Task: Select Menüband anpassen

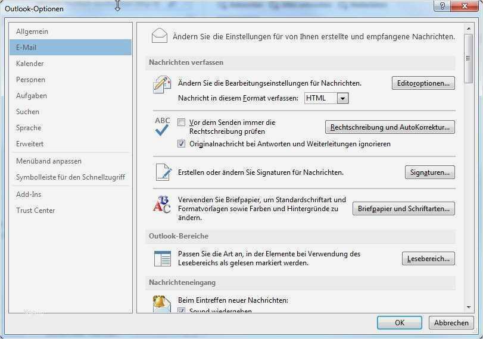Action: [70, 161]
